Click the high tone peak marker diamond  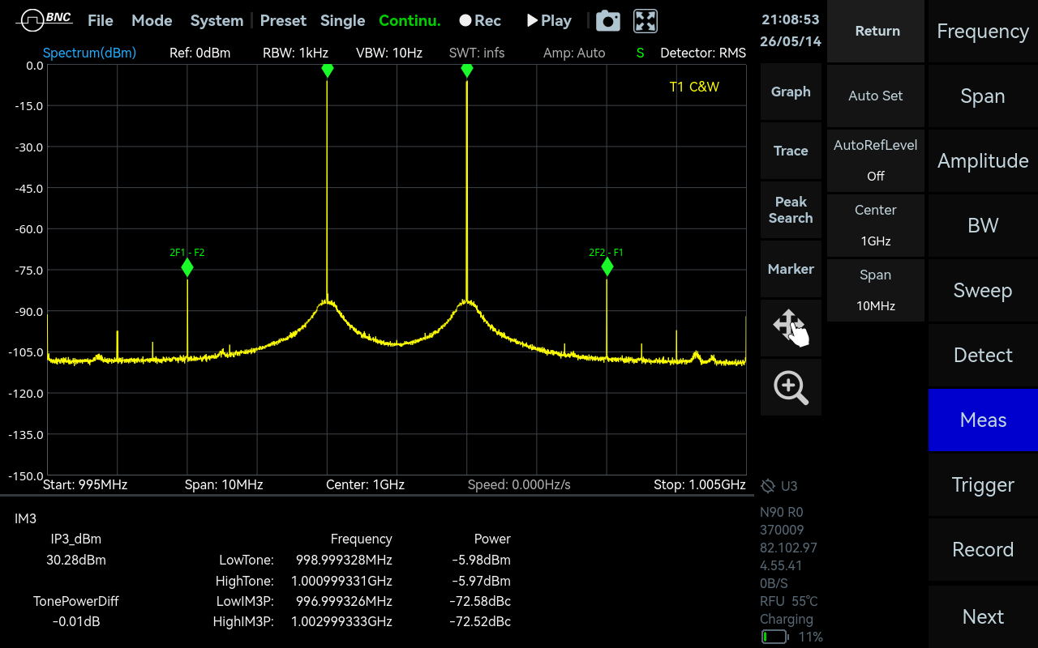tap(467, 70)
